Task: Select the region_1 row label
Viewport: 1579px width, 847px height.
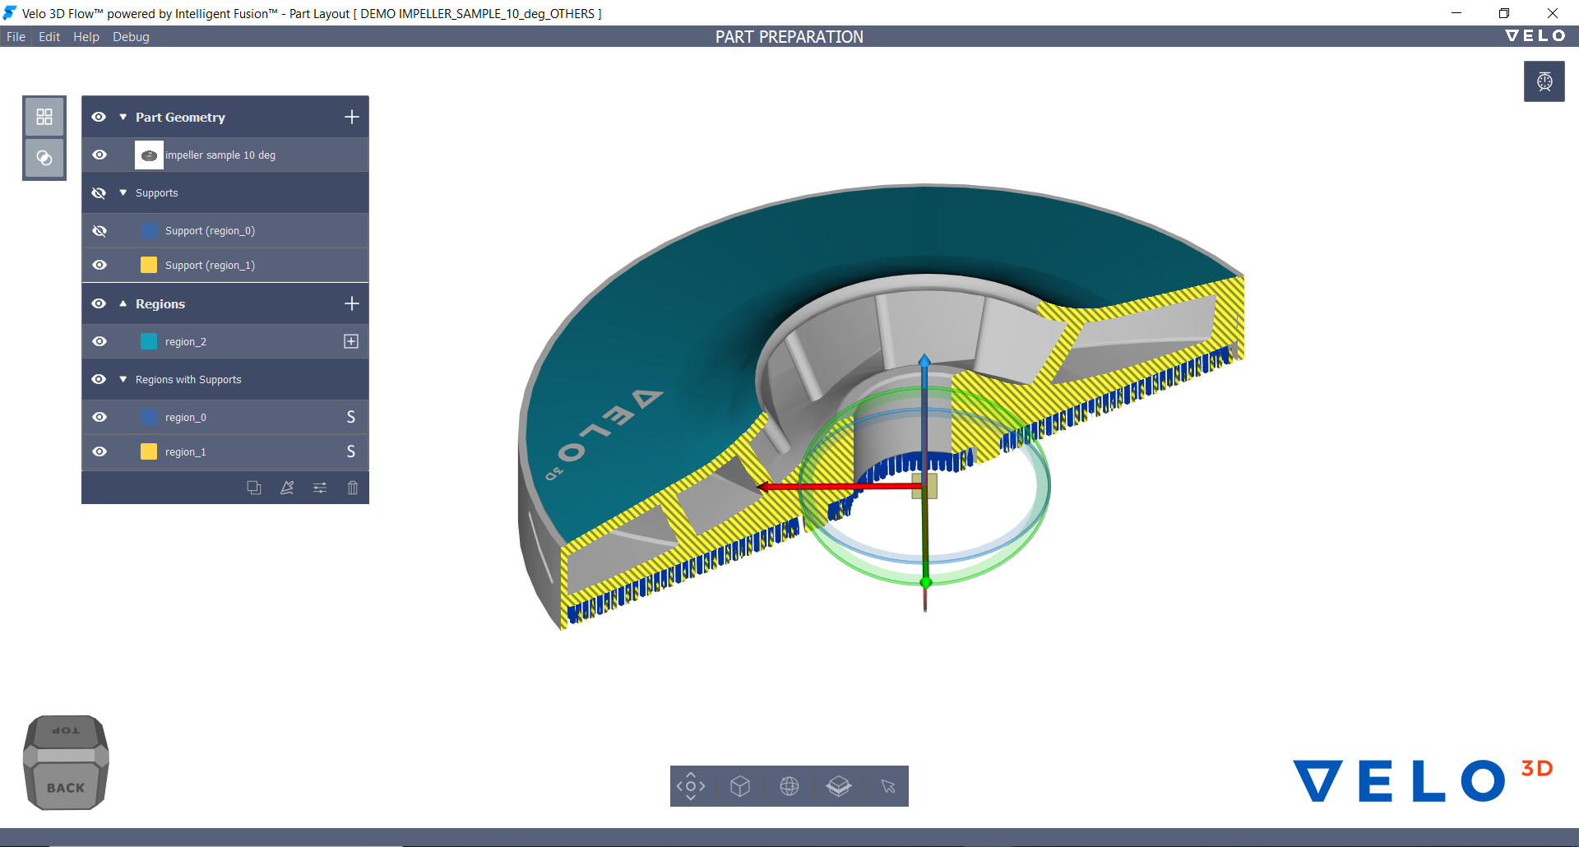Action: pyautogui.click(x=186, y=452)
